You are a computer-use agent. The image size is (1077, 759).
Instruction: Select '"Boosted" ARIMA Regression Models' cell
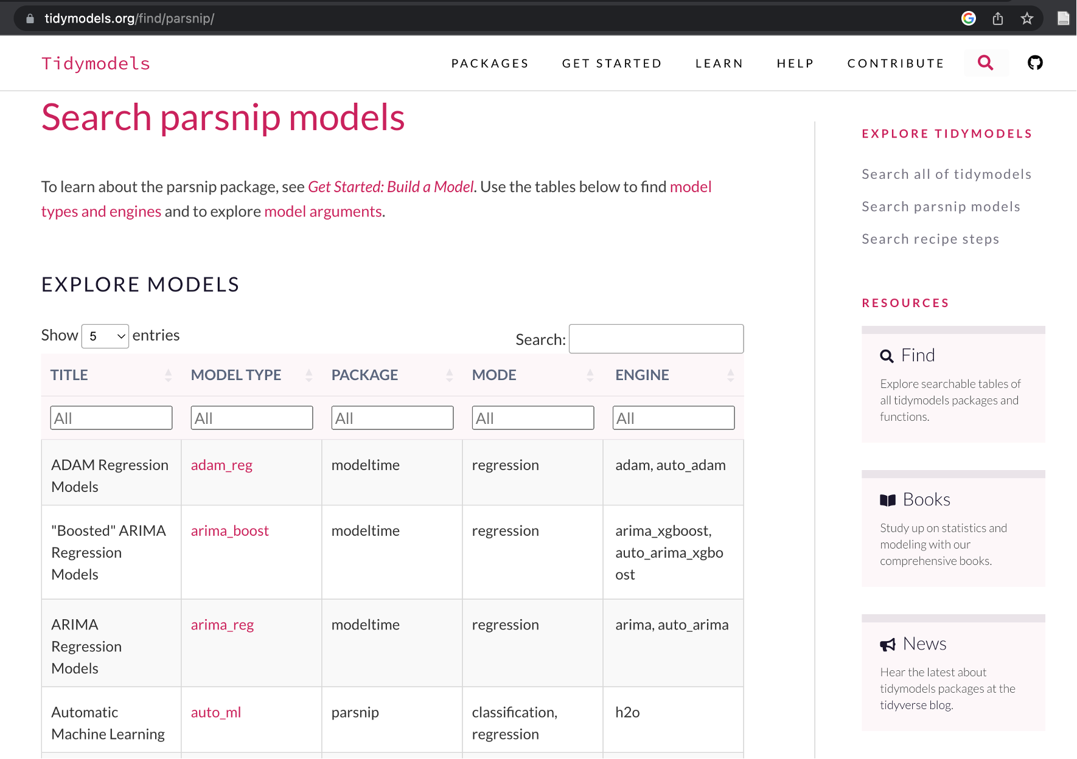[x=111, y=552]
